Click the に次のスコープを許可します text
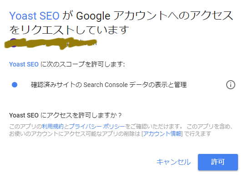The image size is (248, 179). pyautogui.click(x=82, y=64)
